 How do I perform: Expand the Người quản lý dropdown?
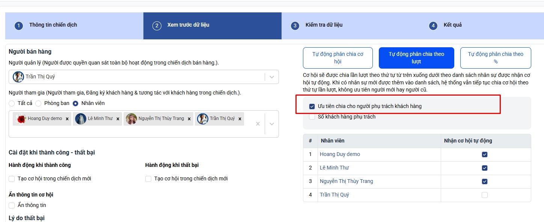click(x=272, y=77)
